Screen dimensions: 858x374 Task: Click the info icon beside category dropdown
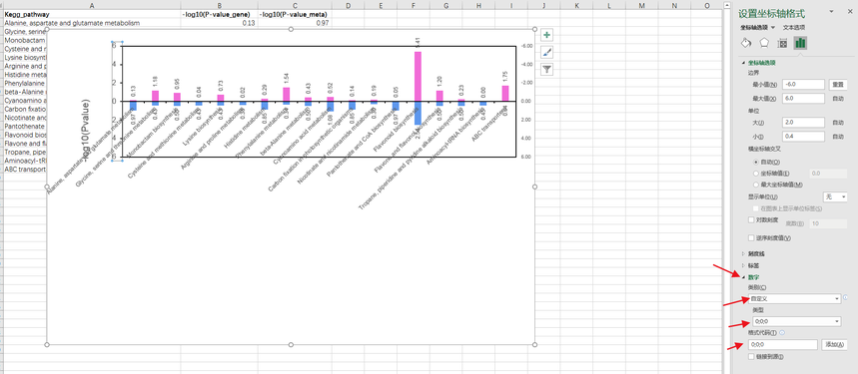point(846,298)
